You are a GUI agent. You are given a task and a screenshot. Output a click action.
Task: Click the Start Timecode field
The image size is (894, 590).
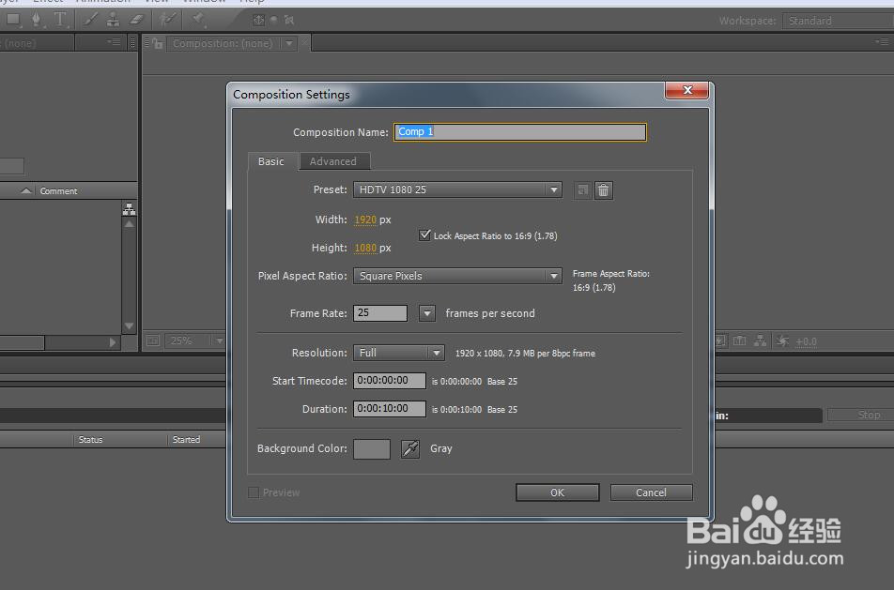click(390, 381)
